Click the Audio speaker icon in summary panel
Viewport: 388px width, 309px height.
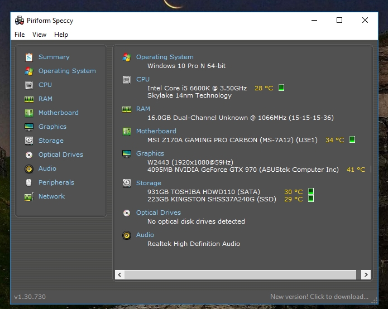[127, 235]
